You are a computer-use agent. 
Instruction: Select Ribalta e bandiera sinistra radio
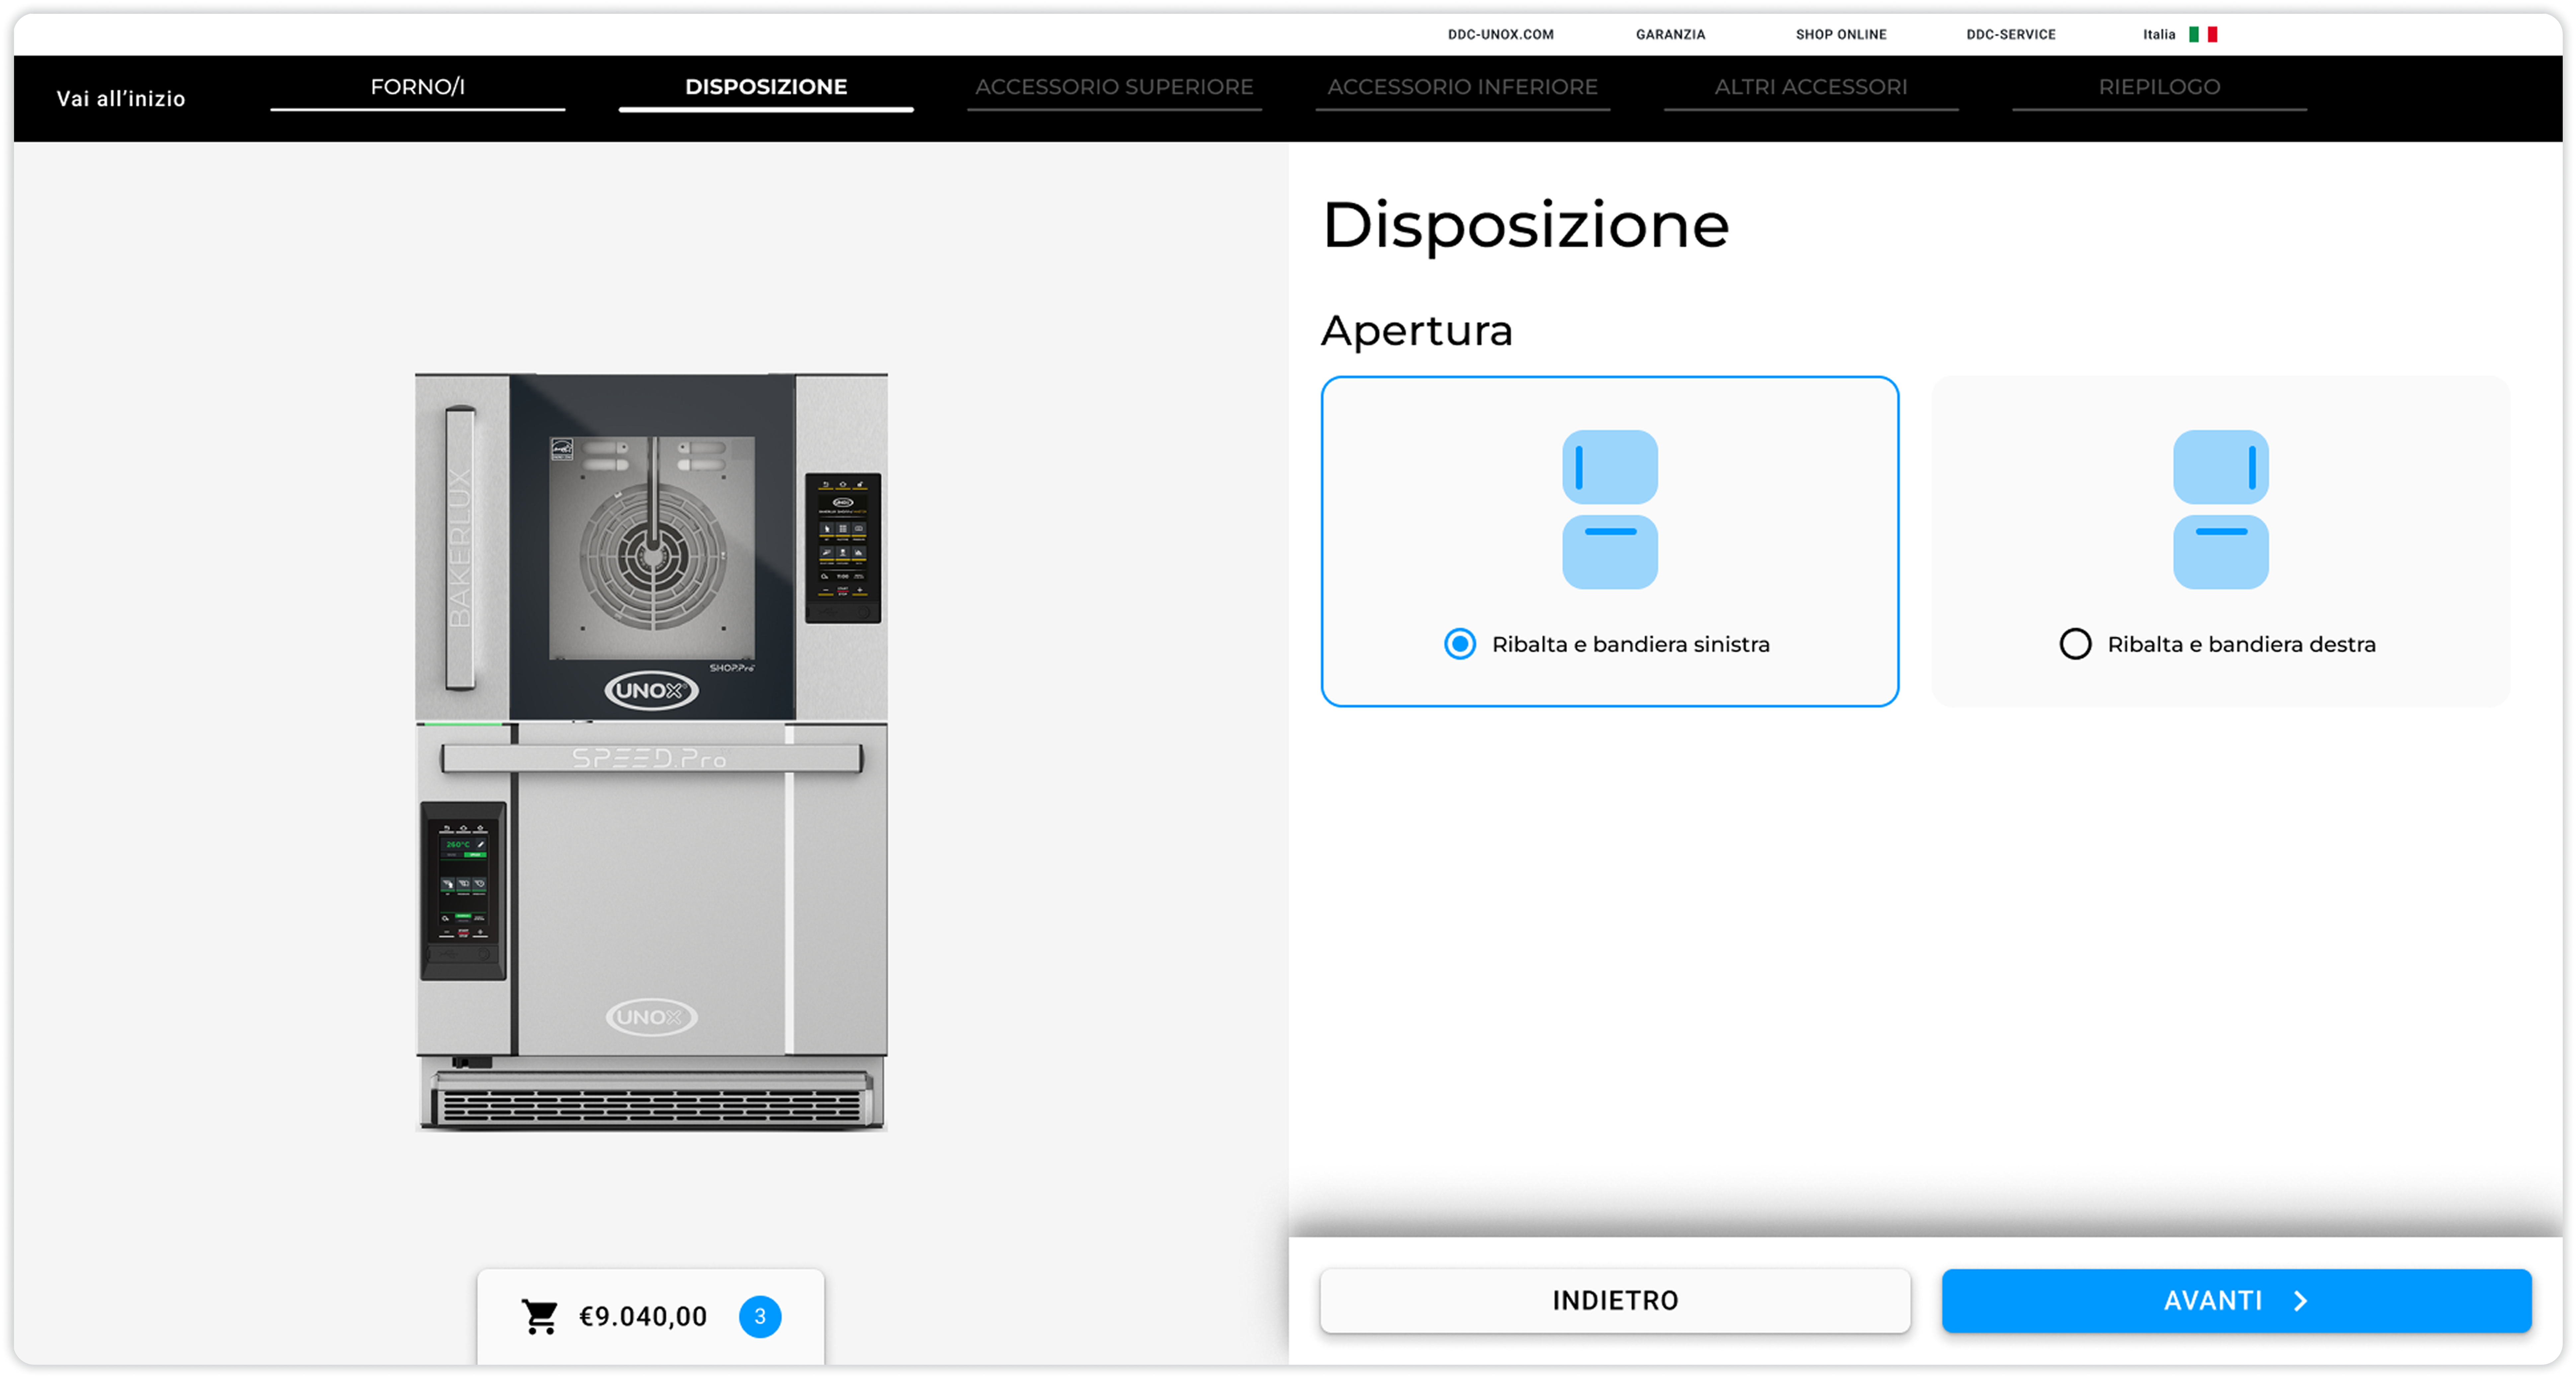click(1460, 644)
